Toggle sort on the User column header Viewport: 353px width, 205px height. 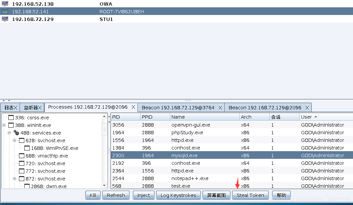pyautogui.click(x=326, y=117)
